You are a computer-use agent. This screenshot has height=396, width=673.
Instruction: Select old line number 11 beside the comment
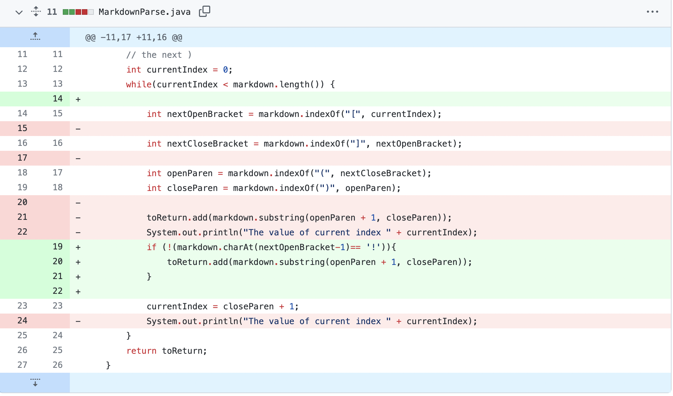pyautogui.click(x=22, y=54)
